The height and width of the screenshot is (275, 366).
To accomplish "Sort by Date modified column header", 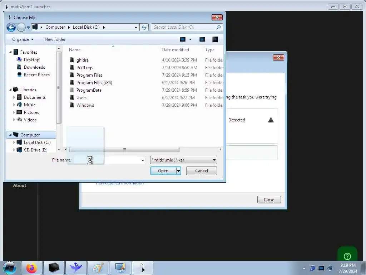I will coord(175,49).
